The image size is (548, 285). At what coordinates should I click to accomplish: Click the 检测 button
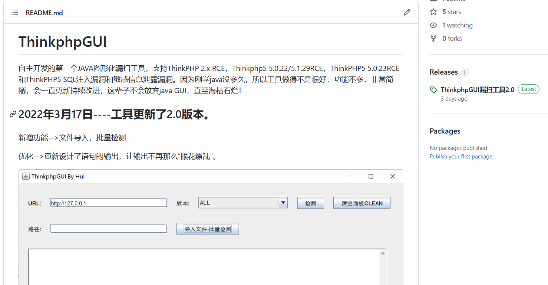311,203
